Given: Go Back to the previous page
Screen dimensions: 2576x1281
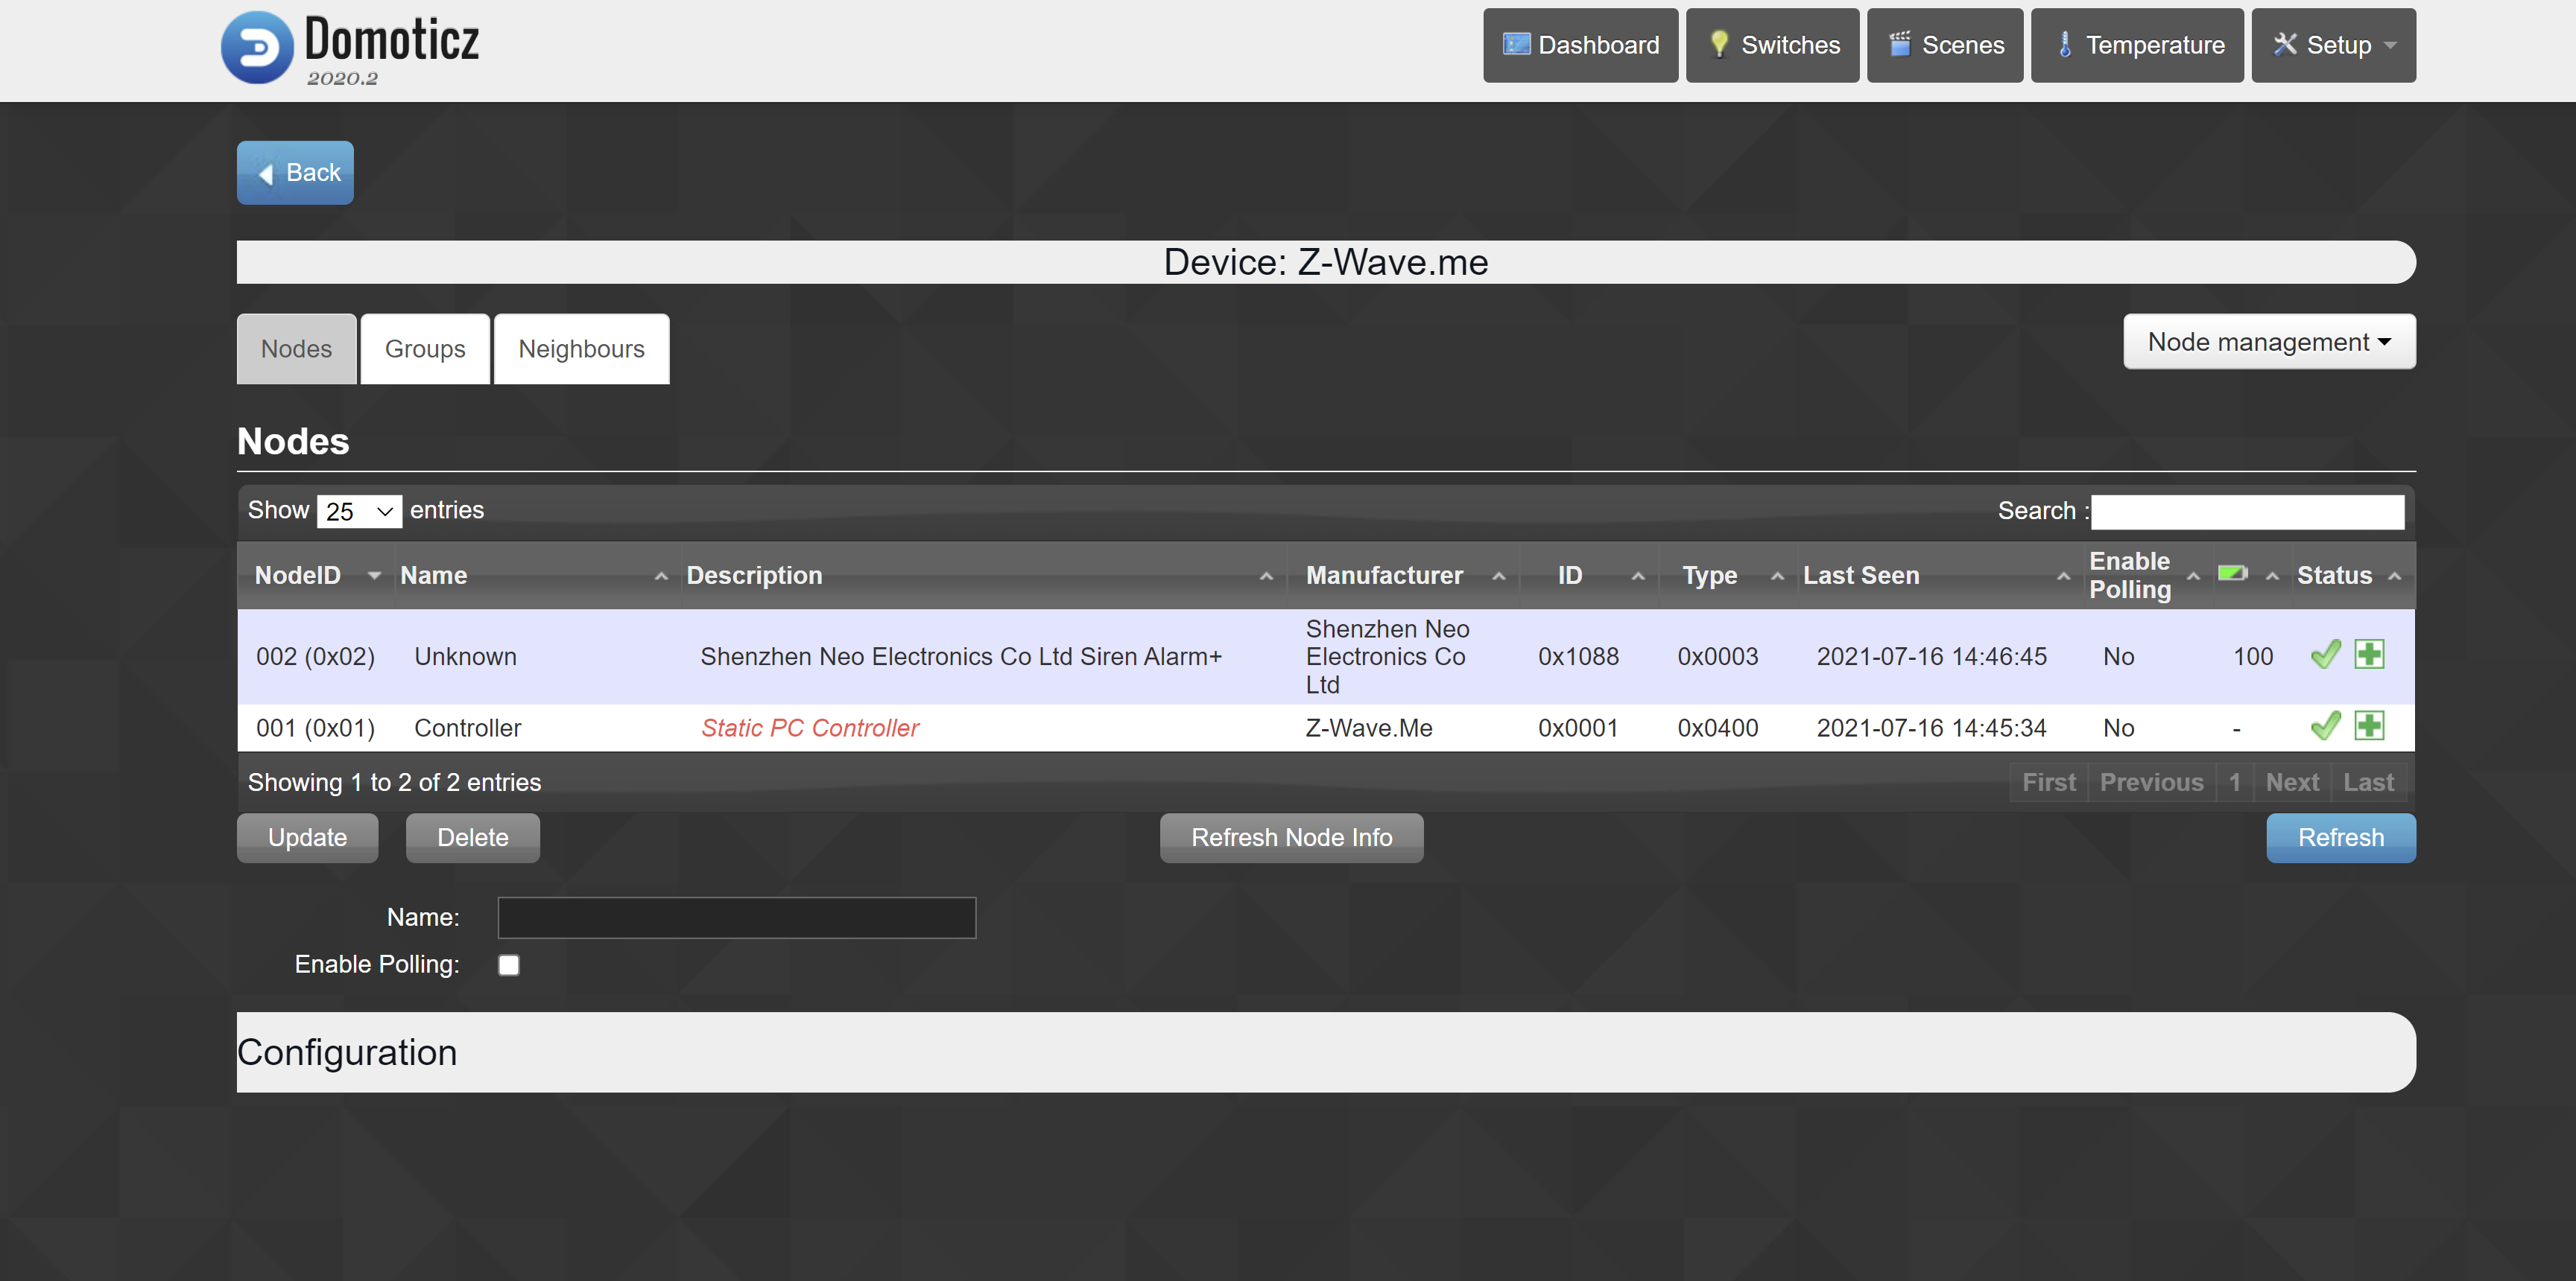Looking at the screenshot, I should click(295, 173).
